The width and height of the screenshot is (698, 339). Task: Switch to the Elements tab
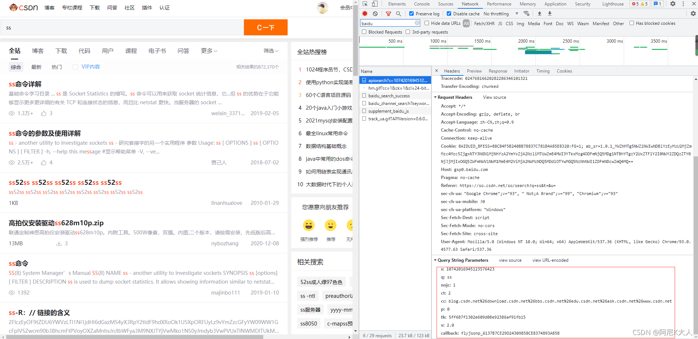397,4
